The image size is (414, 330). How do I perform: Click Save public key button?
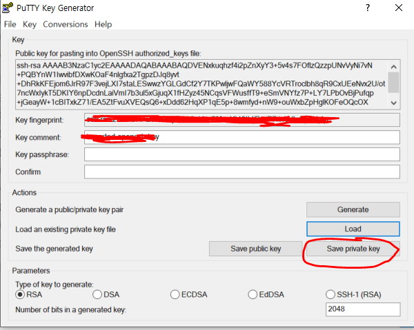(255, 249)
